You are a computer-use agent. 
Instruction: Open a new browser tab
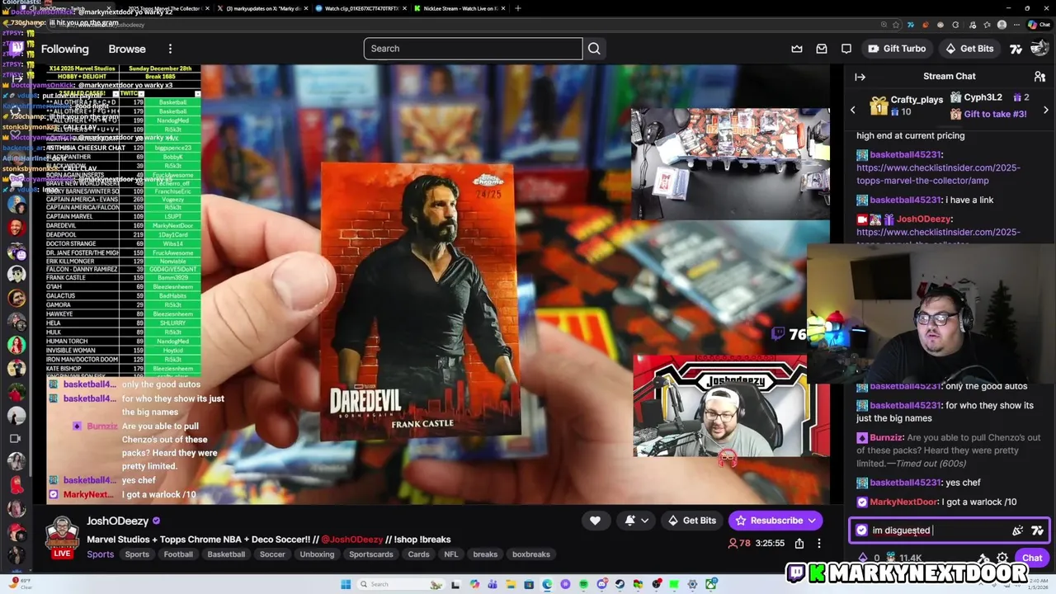pyautogui.click(x=517, y=8)
